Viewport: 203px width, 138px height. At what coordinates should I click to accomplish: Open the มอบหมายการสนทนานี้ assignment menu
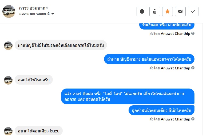pyautogui.click(x=35, y=14)
